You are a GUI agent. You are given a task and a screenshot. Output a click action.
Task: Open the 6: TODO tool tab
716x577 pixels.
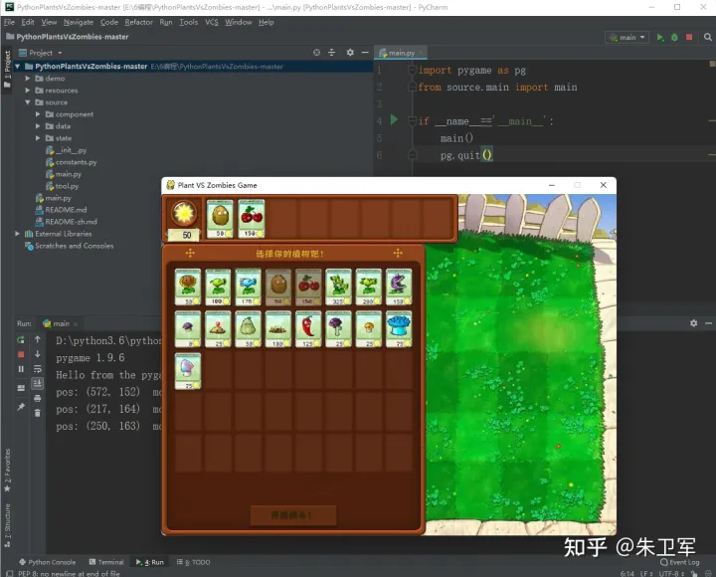tap(194, 562)
